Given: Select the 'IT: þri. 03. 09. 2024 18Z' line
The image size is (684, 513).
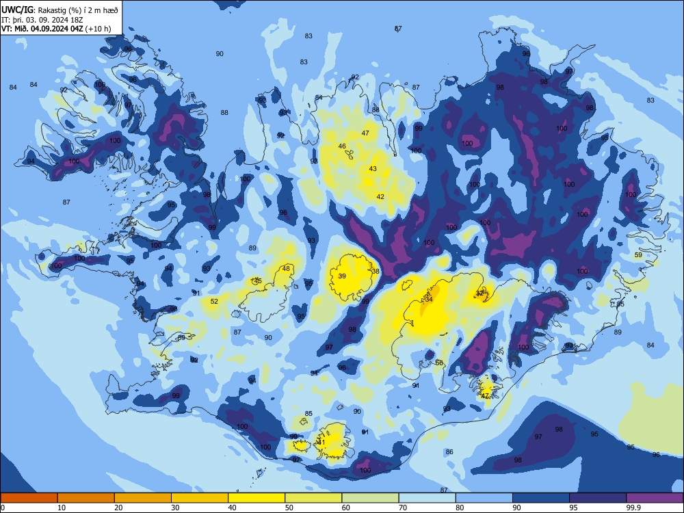Looking at the screenshot, I should pyautogui.click(x=42, y=20).
